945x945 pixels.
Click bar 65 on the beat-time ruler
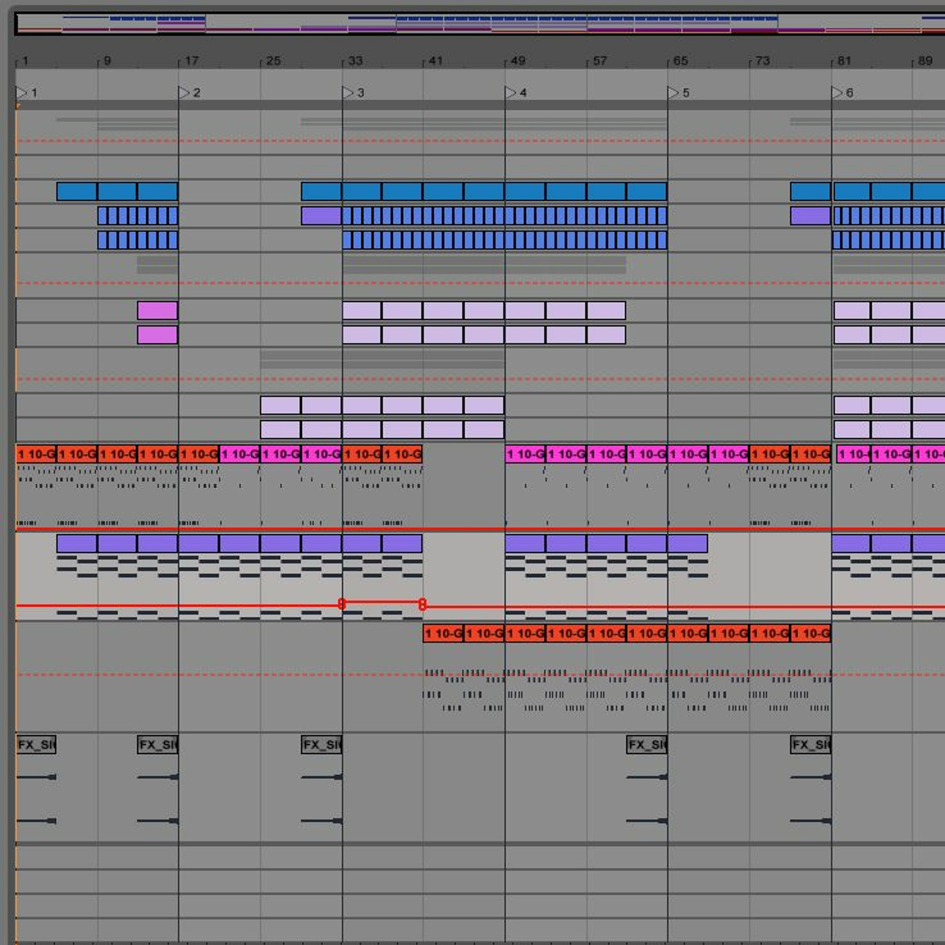click(680, 61)
